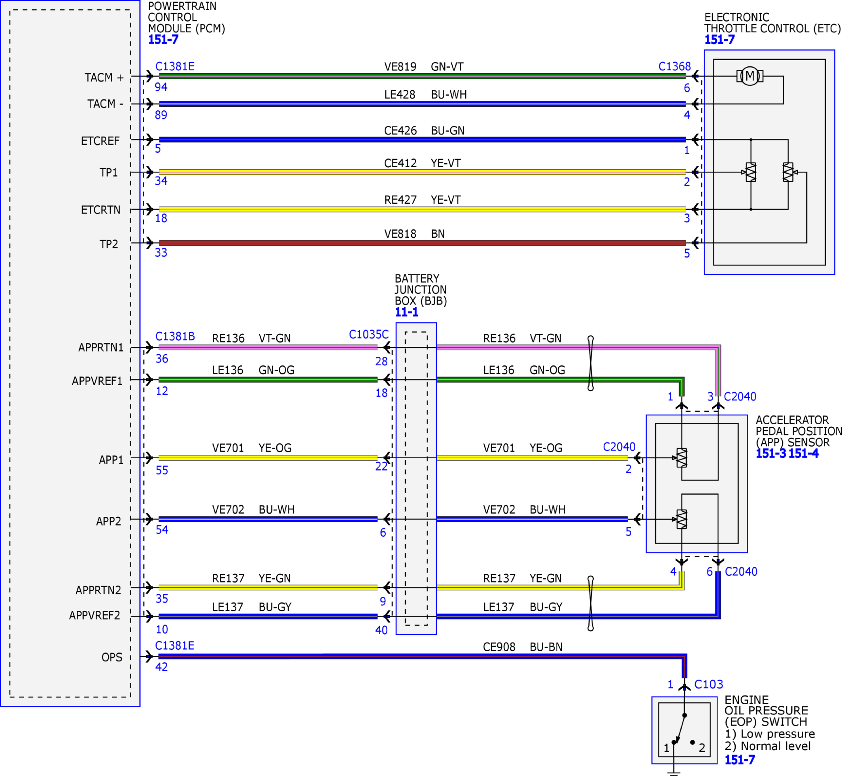The width and height of the screenshot is (842, 779).
Task: Click the APP2 signal label
Action: 108,522
